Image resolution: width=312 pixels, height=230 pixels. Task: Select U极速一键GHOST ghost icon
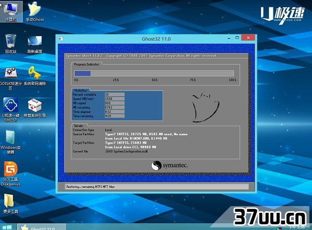click(11, 110)
